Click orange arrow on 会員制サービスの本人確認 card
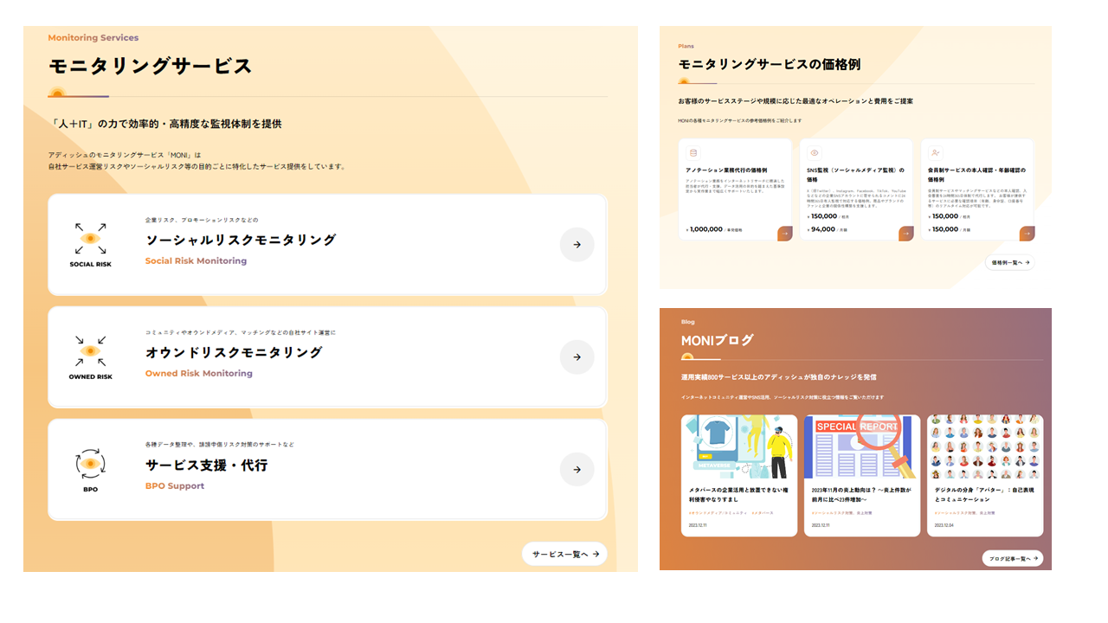This screenshot has height=623, width=1108. tap(1027, 233)
